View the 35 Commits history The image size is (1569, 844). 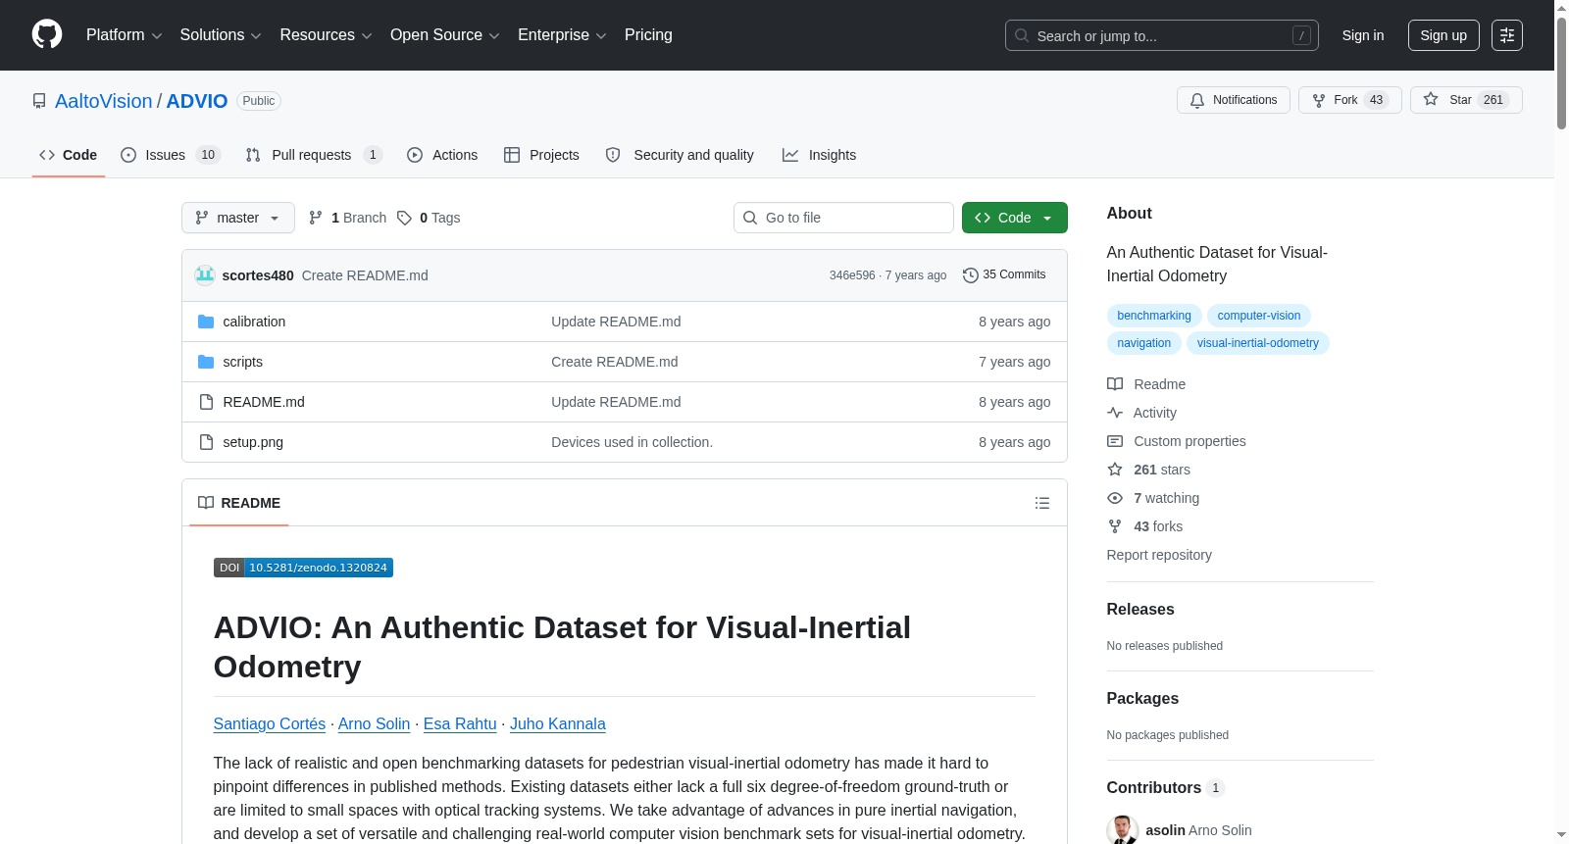pyautogui.click(x=1004, y=275)
